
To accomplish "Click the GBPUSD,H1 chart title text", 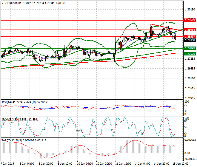I will click(13, 3).
